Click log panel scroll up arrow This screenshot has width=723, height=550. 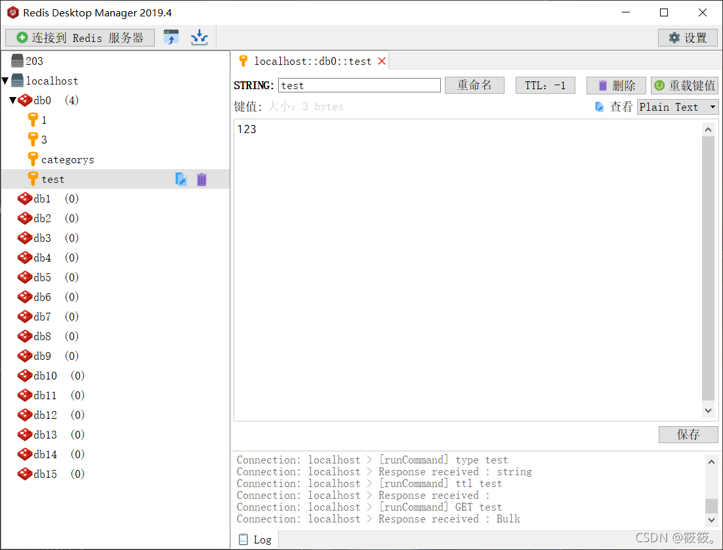click(711, 462)
